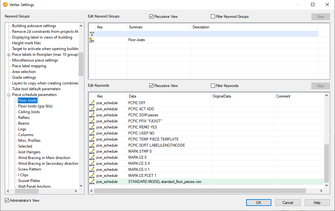
Task: Enable the Filter Keyword Groups checkbox
Action: 213,17
